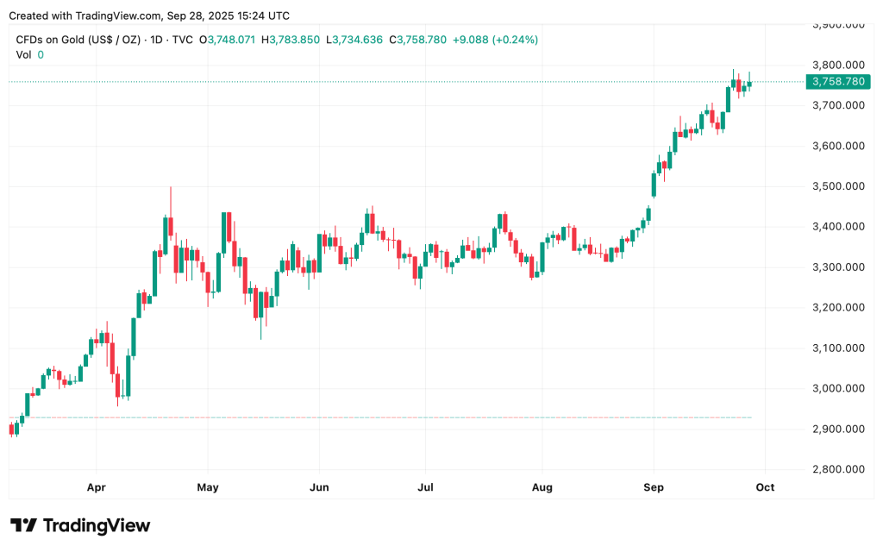Click the 2,800.000 price axis label
The width and height of the screenshot is (883, 552).
[x=836, y=470]
